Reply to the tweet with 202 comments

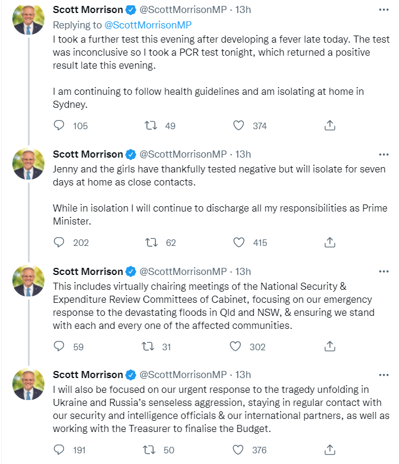59,242
